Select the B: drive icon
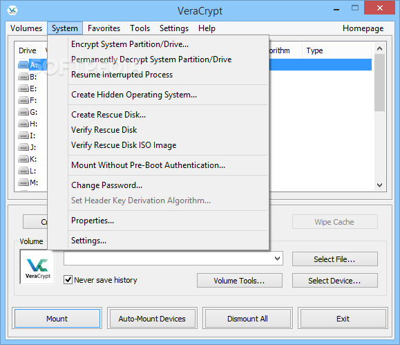400x345 pixels. point(23,77)
